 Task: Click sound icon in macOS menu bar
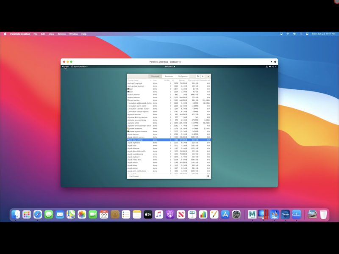click(295, 34)
